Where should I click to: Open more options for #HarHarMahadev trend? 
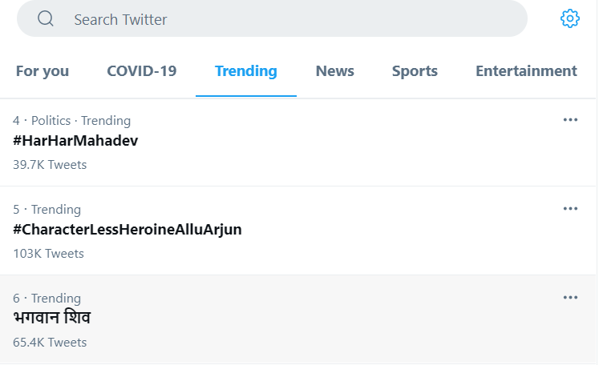[x=570, y=120]
